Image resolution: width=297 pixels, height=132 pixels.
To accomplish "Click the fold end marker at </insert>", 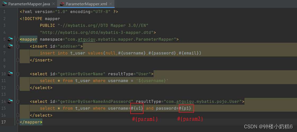I will 18,60.
